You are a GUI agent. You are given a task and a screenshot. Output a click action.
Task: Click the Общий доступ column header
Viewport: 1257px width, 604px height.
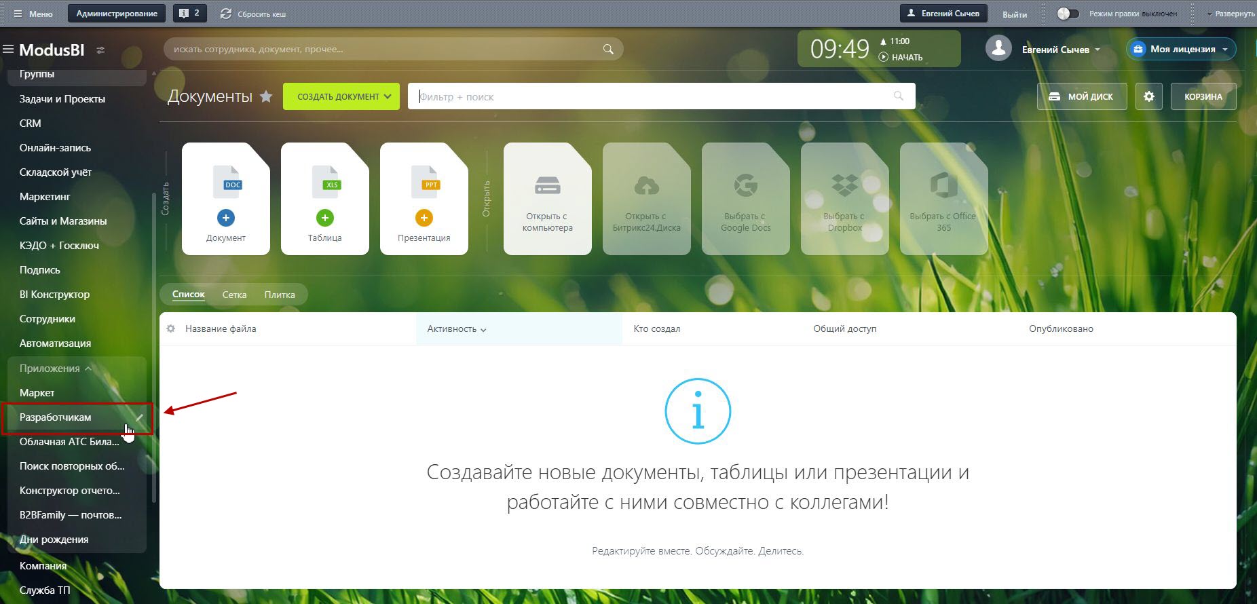[x=845, y=328]
